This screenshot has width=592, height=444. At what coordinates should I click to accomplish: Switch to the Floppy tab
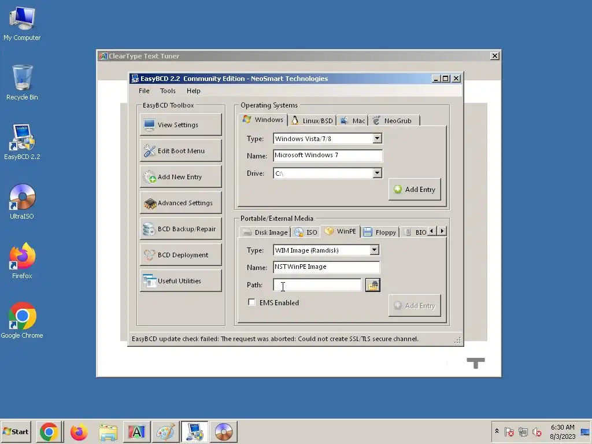(380, 232)
